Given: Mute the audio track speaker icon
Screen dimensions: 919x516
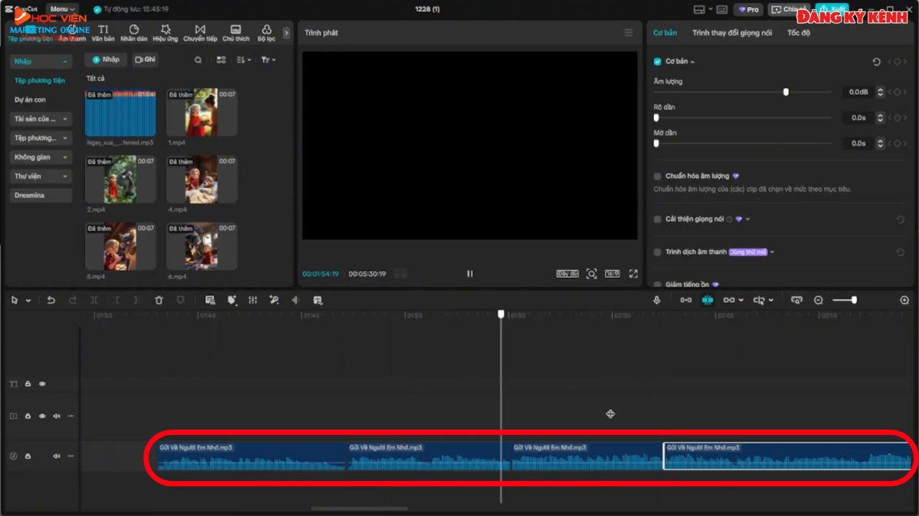Looking at the screenshot, I should (x=54, y=455).
